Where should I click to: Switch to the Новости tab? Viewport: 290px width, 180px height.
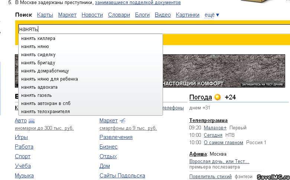(x=92, y=15)
